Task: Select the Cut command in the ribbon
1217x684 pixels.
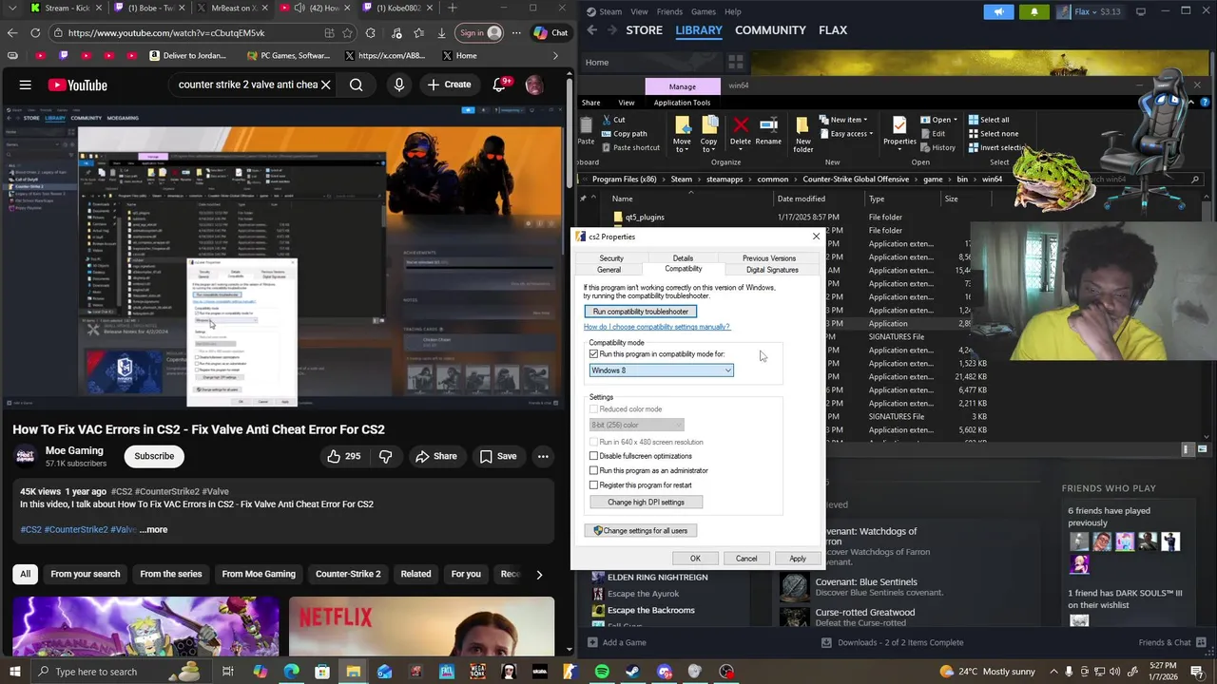Action: click(x=612, y=120)
